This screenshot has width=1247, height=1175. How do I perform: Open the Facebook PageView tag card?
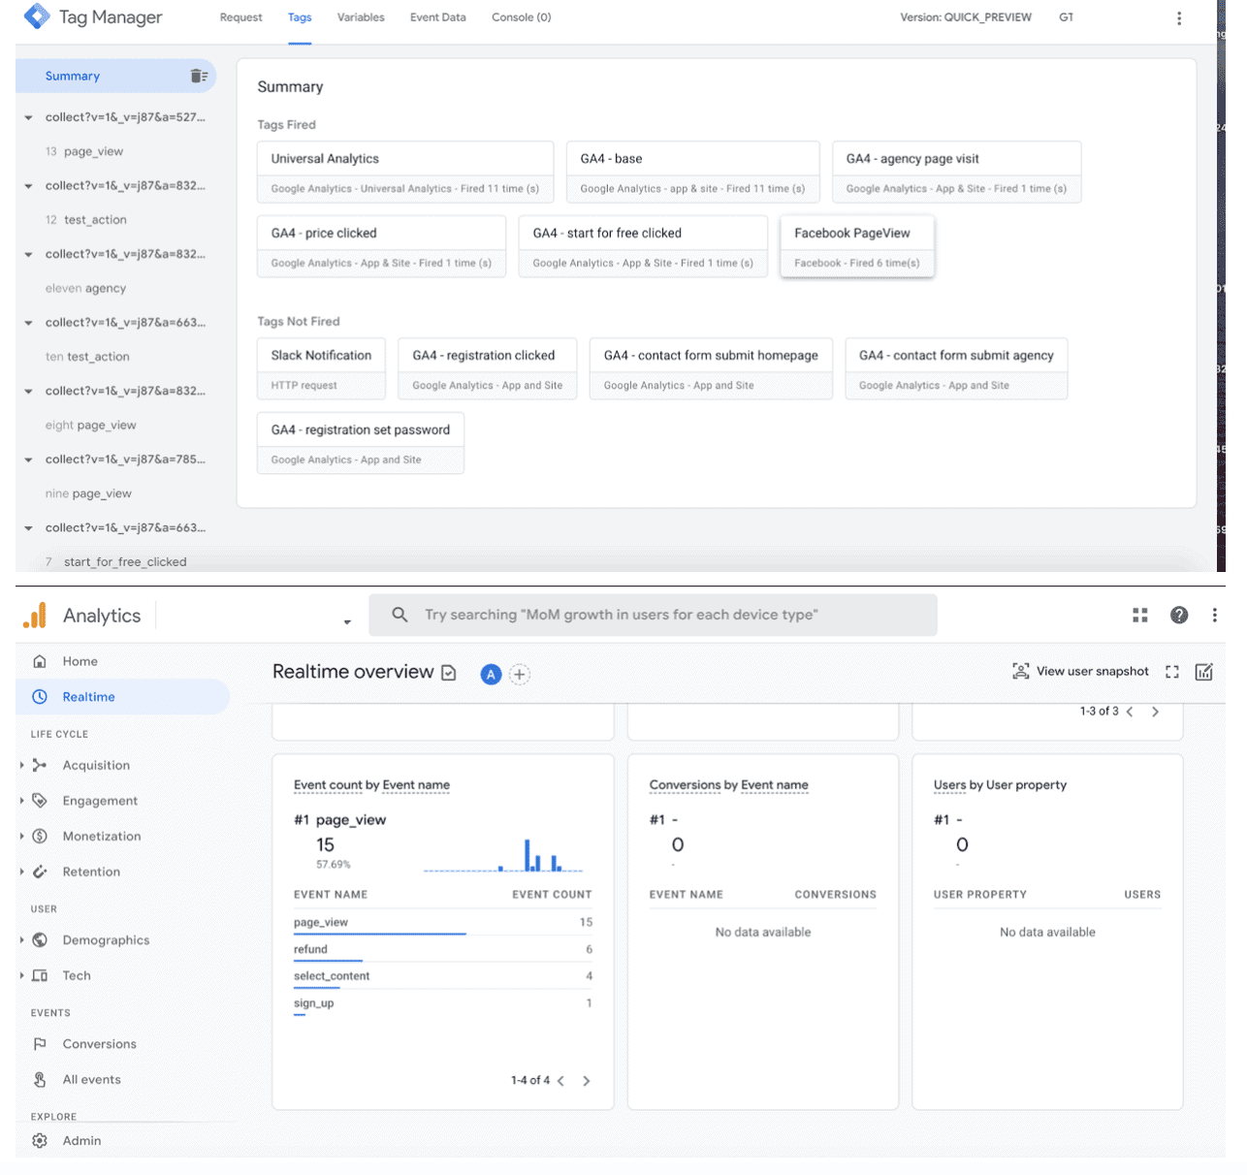click(857, 247)
